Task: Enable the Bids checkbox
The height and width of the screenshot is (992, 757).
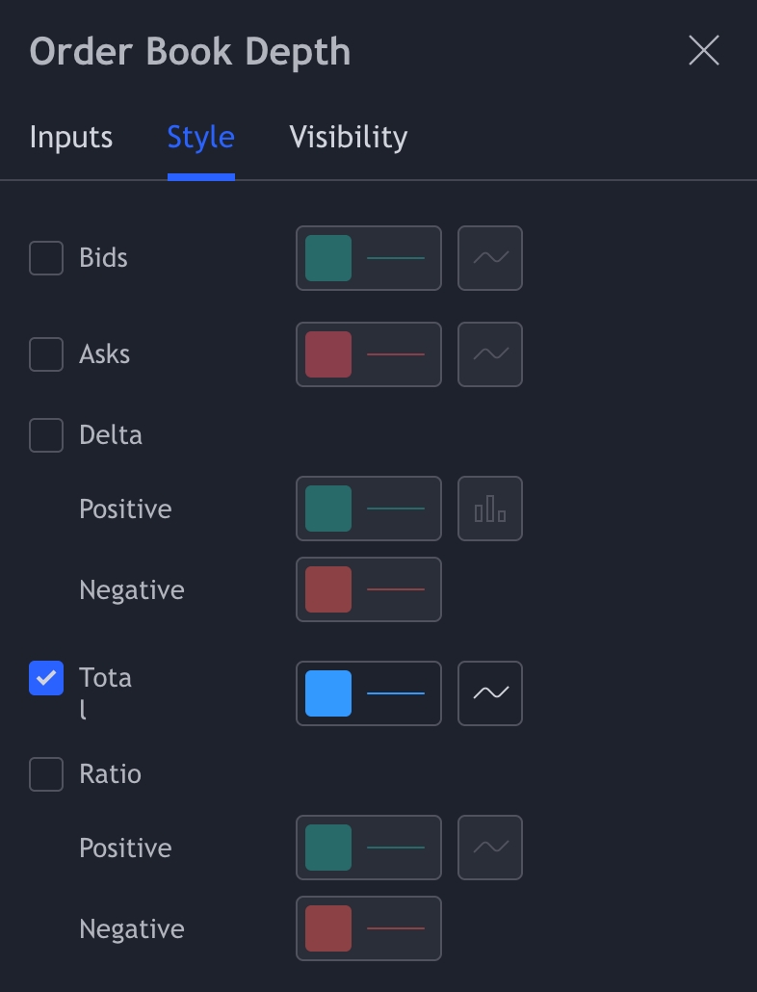Action: click(46, 258)
